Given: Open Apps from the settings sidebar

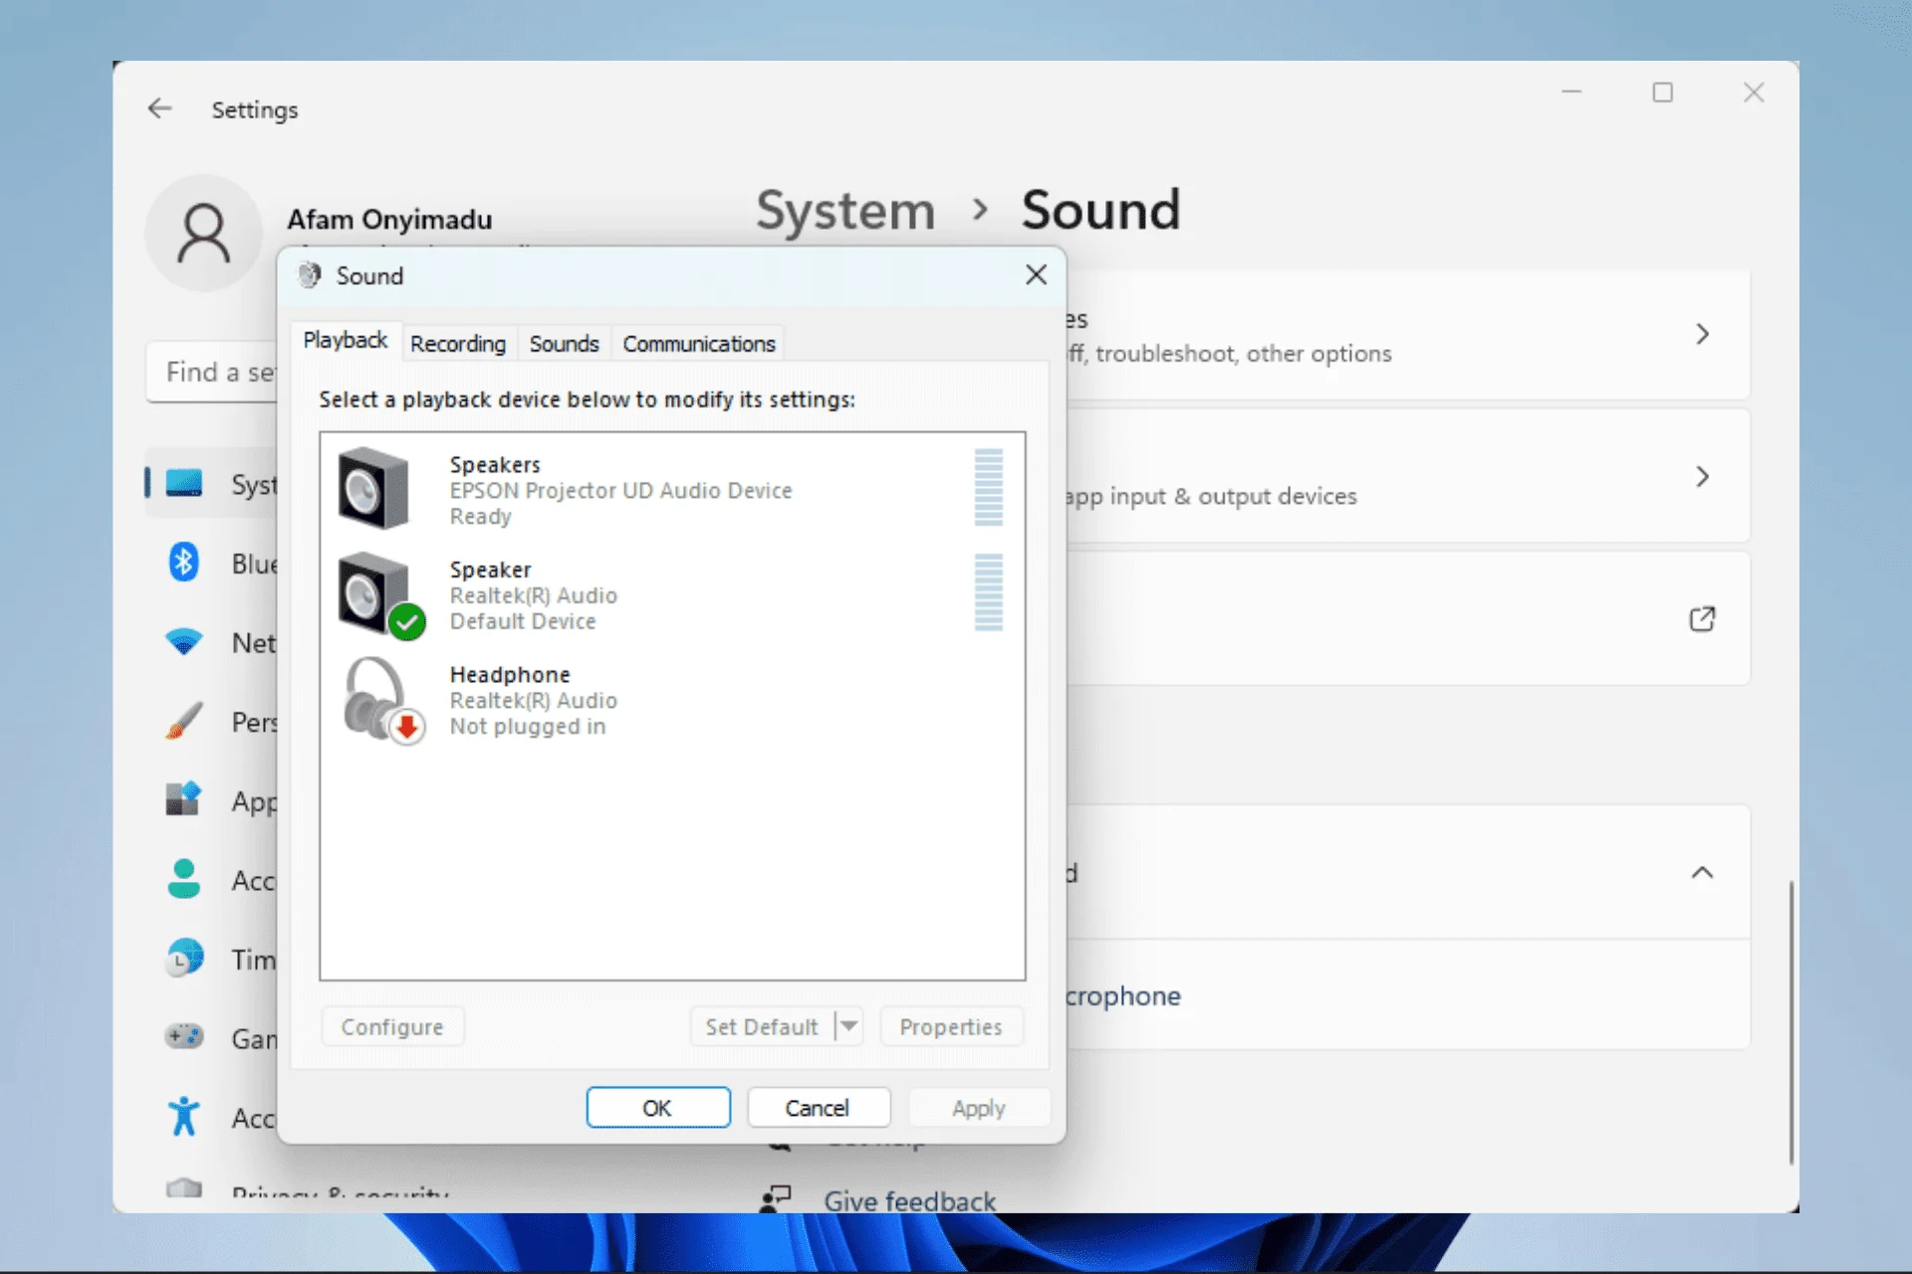Looking at the screenshot, I should click(183, 800).
